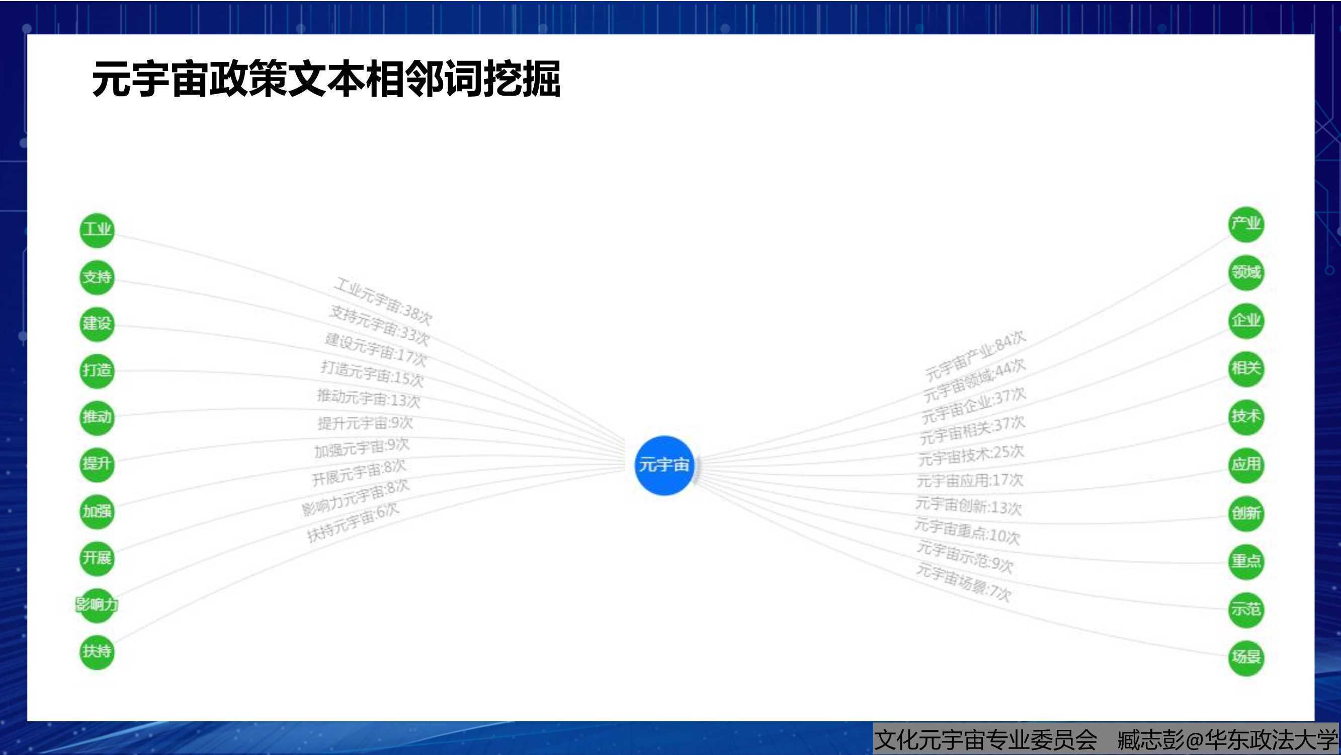Screen dimensions: 1341x755
Task: Select the 加强 node
Action: [97, 511]
